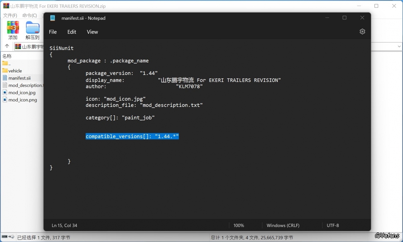Open the Notepad Edit menu
The height and width of the screenshot is (242, 403).
click(72, 32)
